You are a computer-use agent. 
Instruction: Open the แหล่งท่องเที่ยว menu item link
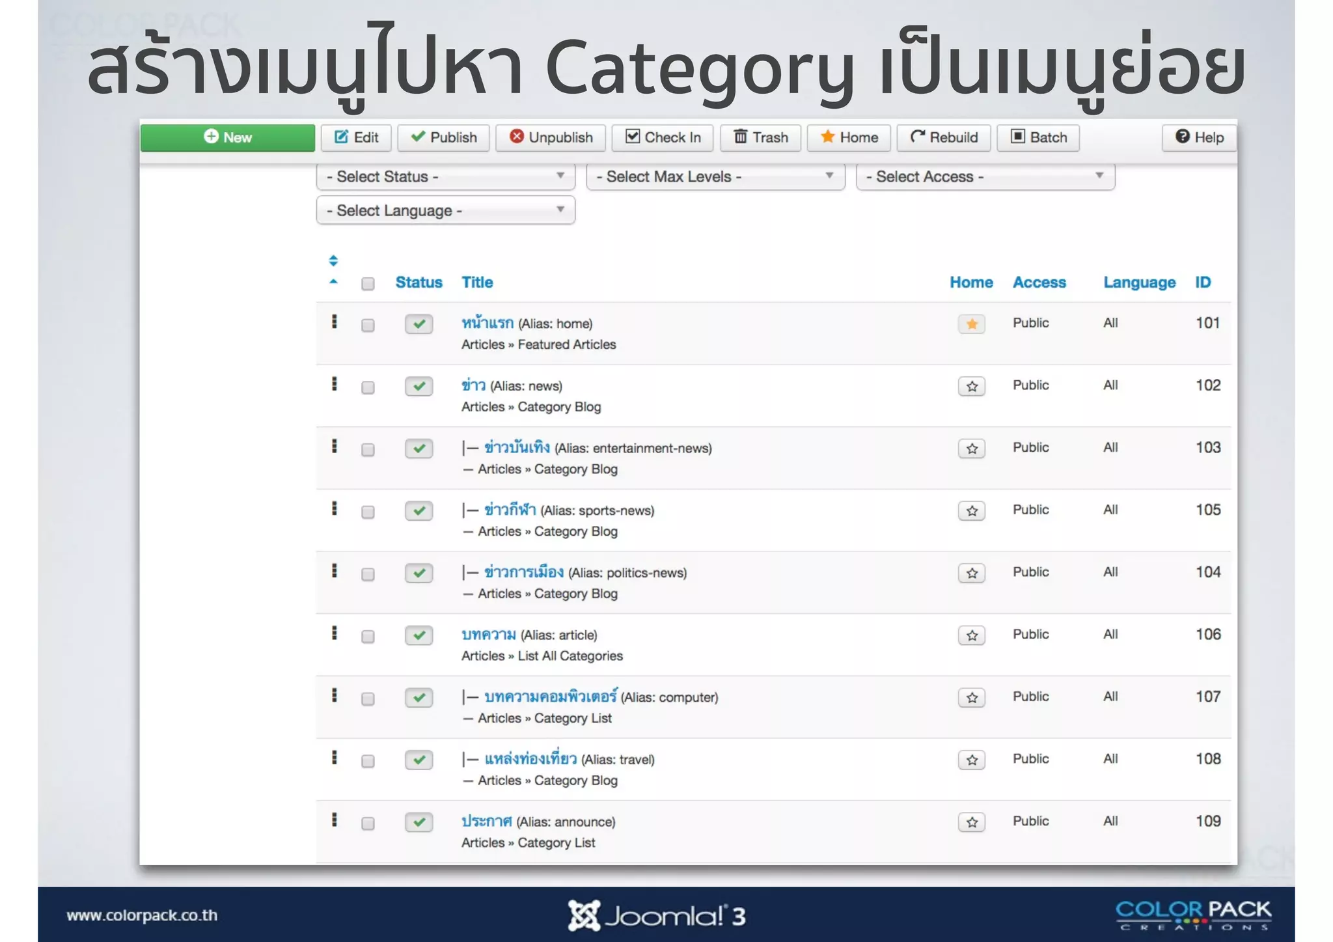[530, 758]
